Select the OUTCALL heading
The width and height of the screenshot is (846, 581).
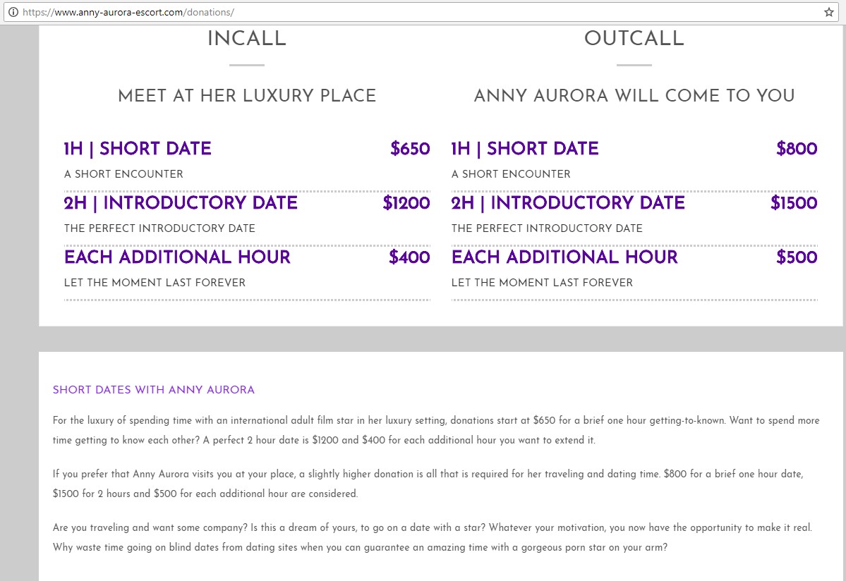tap(634, 38)
